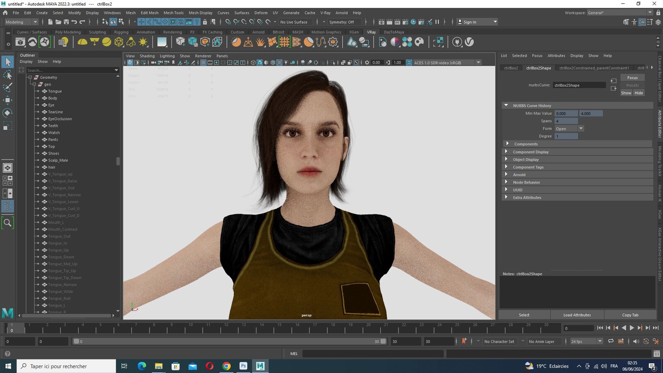The image size is (663, 373).
Task: Jump to the end of playback range
Action: coord(656,328)
